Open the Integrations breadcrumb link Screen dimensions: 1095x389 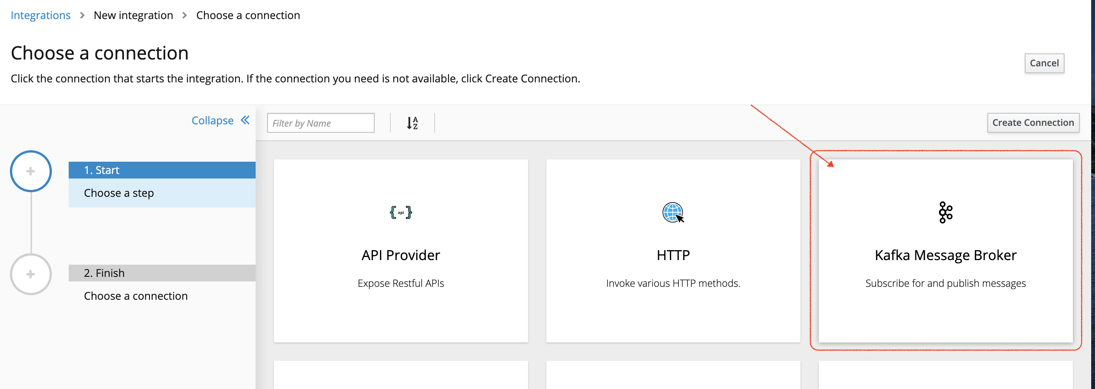pos(40,15)
